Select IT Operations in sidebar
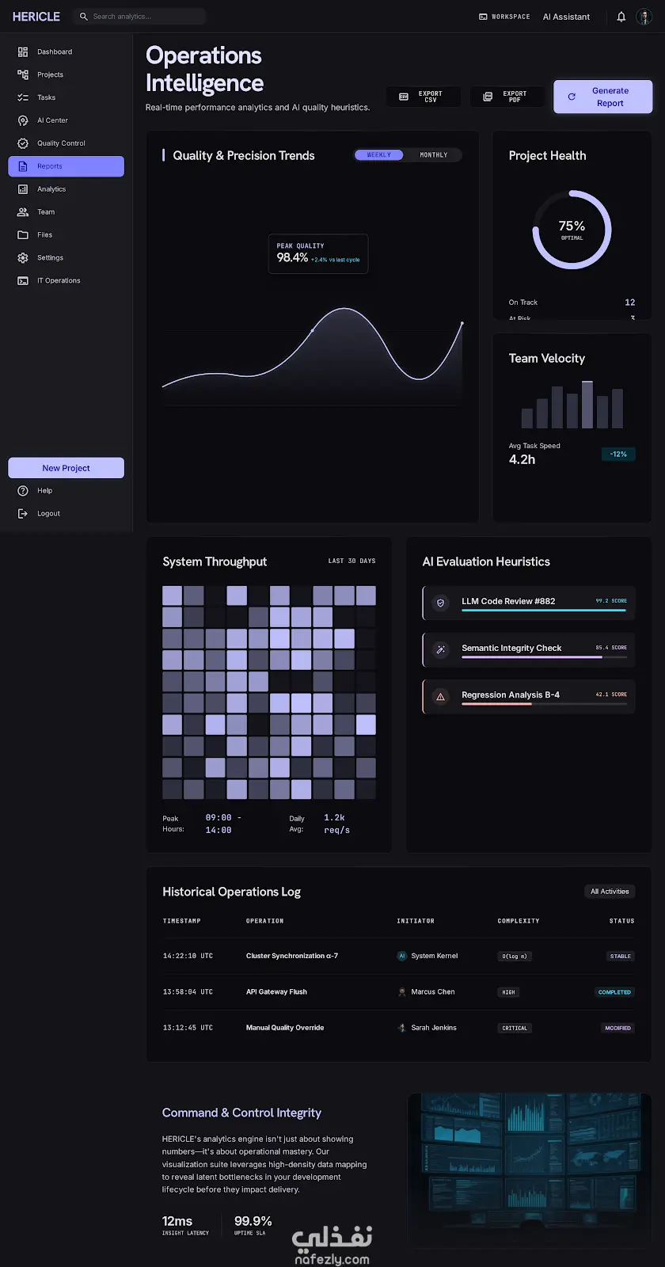 pyautogui.click(x=66, y=281)
